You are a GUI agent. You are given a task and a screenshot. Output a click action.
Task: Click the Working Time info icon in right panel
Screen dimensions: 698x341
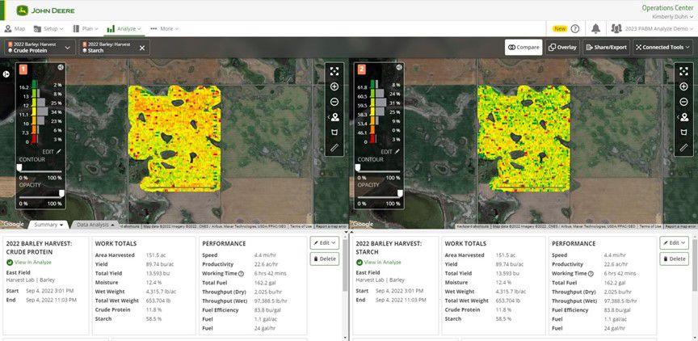(591, 274)
